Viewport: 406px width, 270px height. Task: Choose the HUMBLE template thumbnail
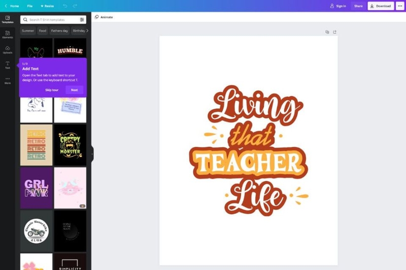coord(70,48)
